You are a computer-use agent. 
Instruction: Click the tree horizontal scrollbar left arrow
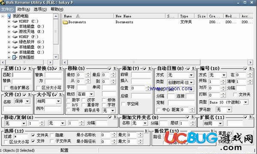(3, 62)
